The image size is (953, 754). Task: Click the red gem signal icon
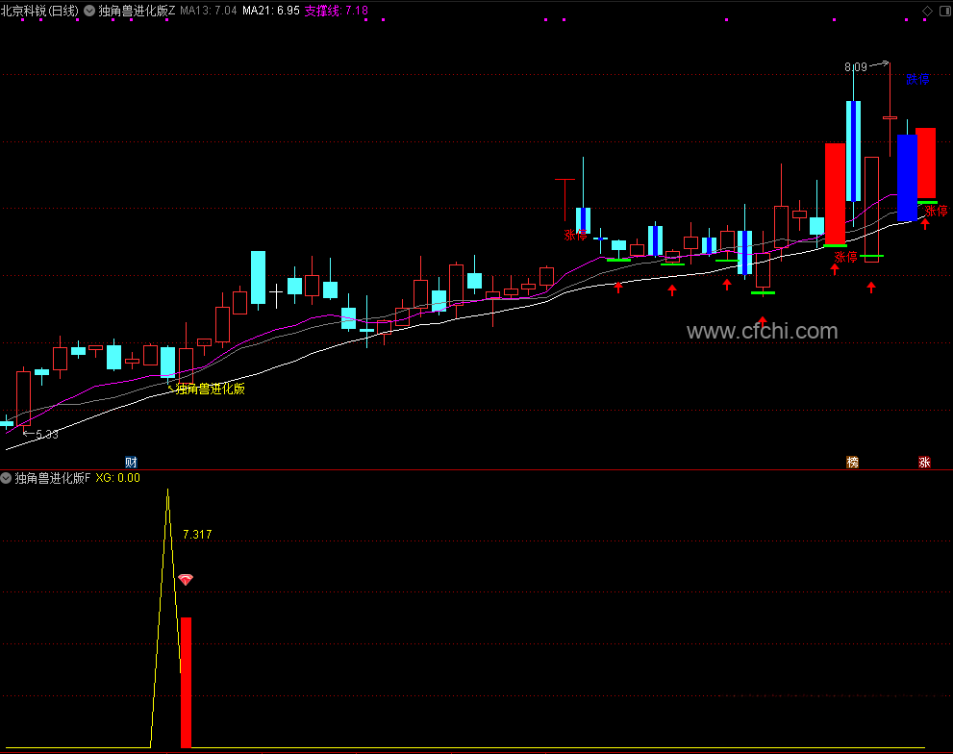186,580
